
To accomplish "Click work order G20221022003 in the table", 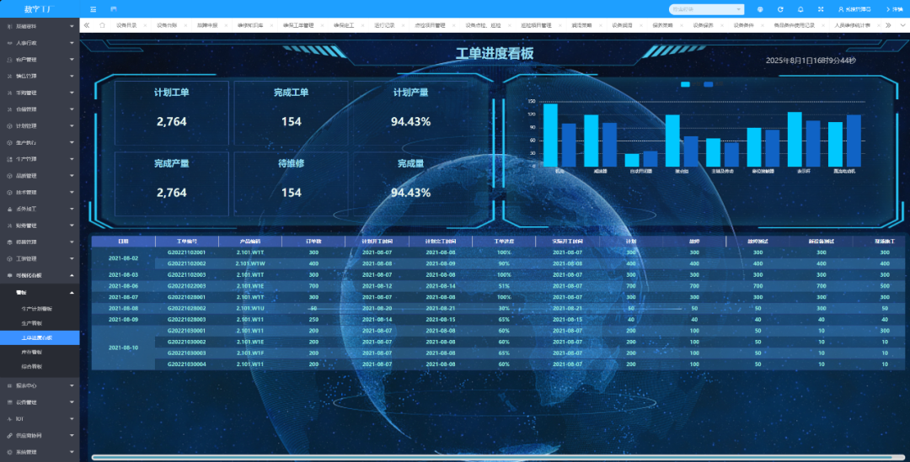I will point(187,286).
